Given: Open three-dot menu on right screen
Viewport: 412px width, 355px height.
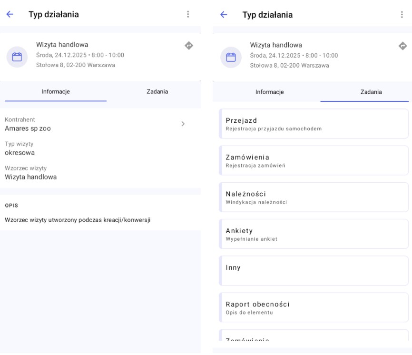Looking at the screenshot, I should pos(402,15).
